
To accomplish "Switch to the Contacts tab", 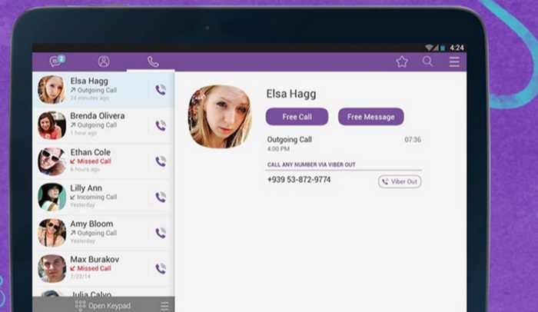I will coord(104,61).
